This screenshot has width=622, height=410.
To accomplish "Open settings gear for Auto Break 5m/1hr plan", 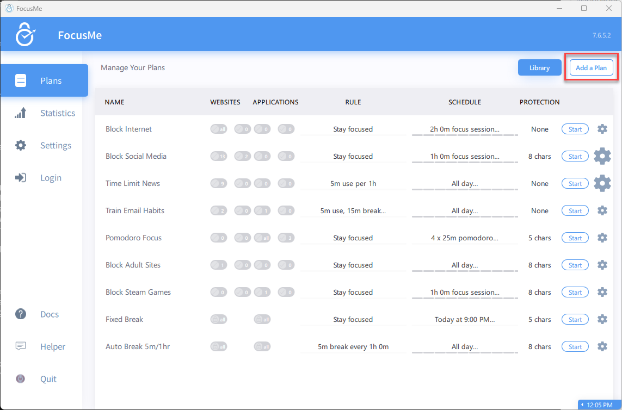I will [602, 346].
